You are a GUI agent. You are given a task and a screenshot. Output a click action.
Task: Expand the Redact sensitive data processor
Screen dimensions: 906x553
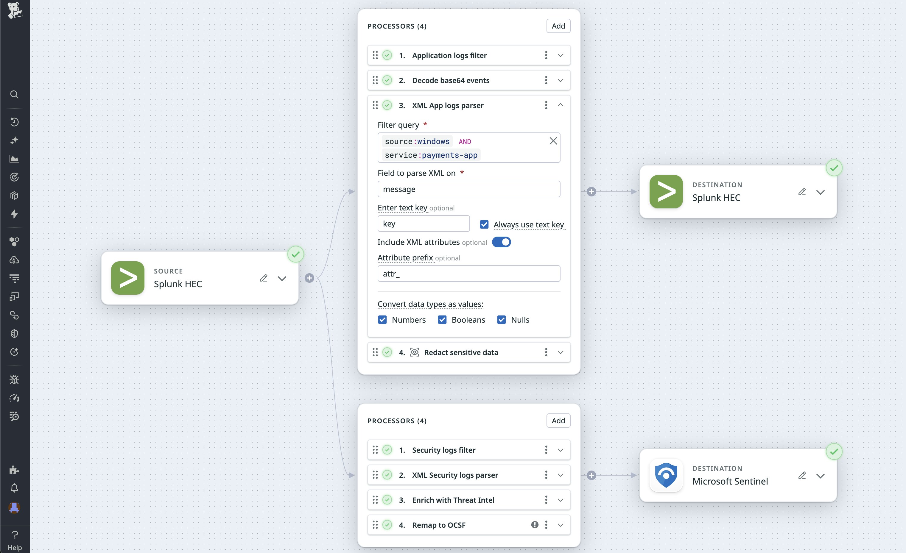pyautogui.click(x=560, y=352)
